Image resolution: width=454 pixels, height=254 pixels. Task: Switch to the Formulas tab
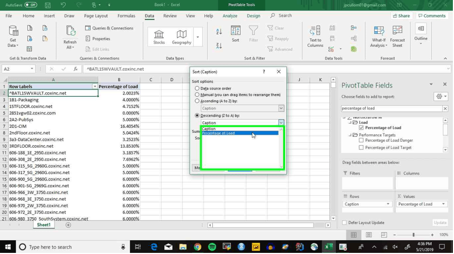coord(126,16)
